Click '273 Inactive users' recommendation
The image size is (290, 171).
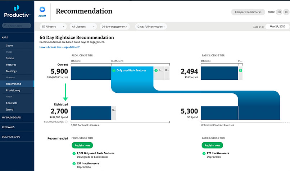tap(218, 153)
